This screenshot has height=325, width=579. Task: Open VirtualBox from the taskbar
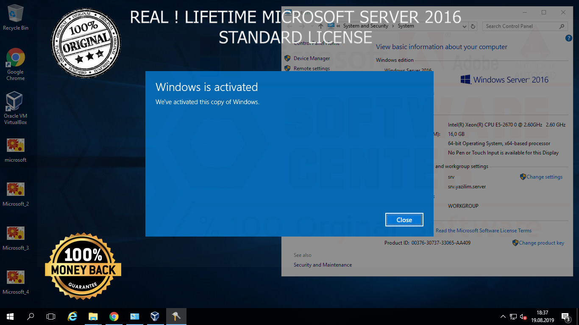(155, 317)
